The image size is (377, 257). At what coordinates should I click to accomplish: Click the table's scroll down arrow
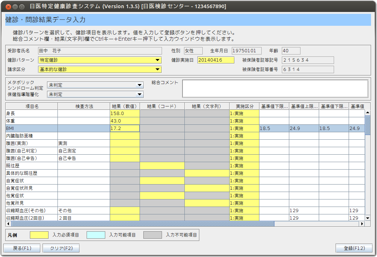tap(368, 218)
